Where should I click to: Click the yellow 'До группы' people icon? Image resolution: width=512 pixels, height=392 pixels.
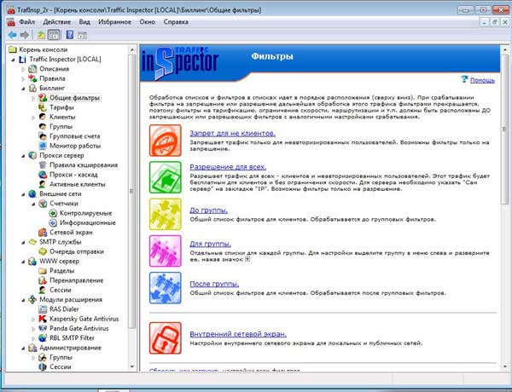pos(166,214)
